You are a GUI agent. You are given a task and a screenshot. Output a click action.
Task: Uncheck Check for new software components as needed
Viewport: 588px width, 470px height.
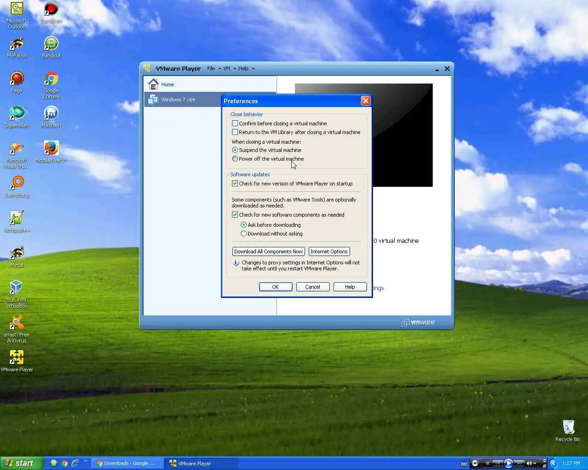pyautogui.click(x=235, y=215)
